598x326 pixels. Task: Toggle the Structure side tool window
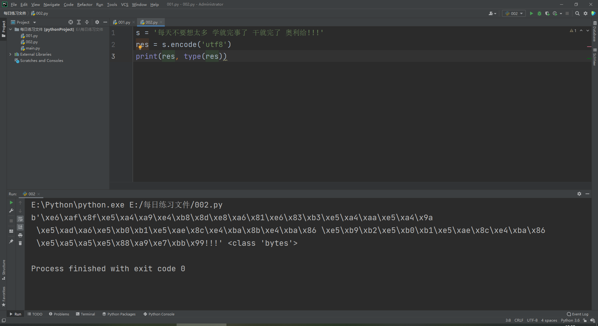click(3, 269)
